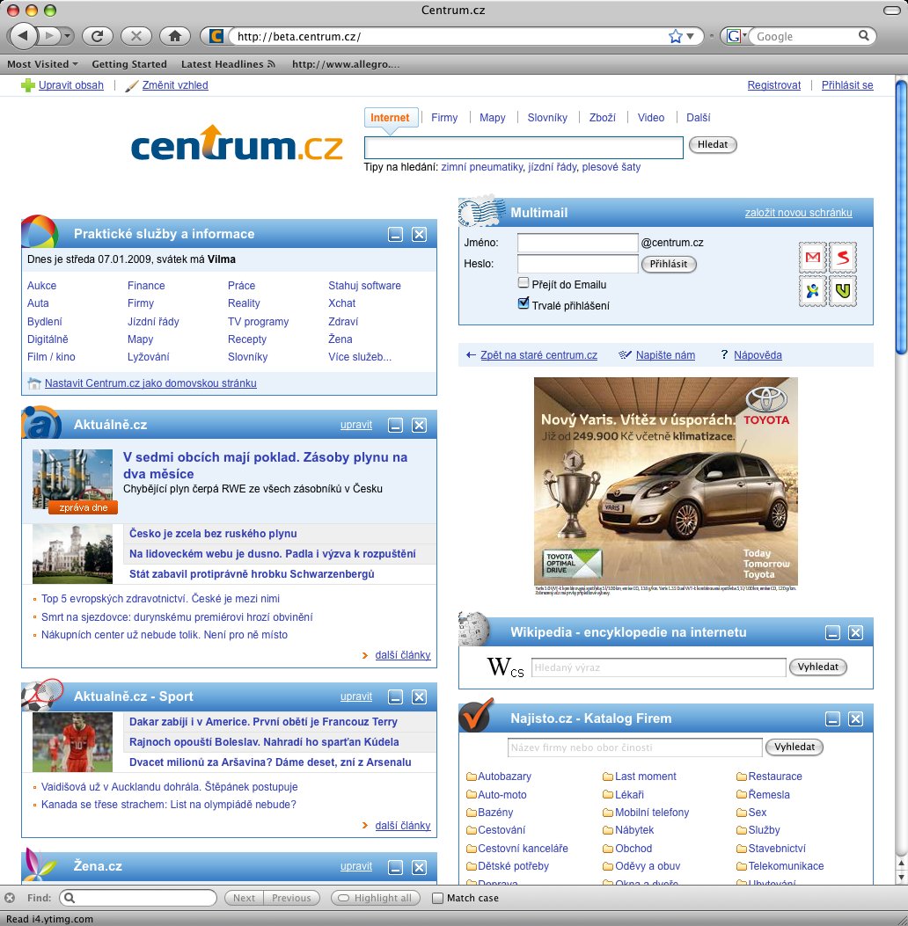The height and width of the screenshot is (926, 908).
Task: Click založit novou schránku link
Action: pos(798,213)
